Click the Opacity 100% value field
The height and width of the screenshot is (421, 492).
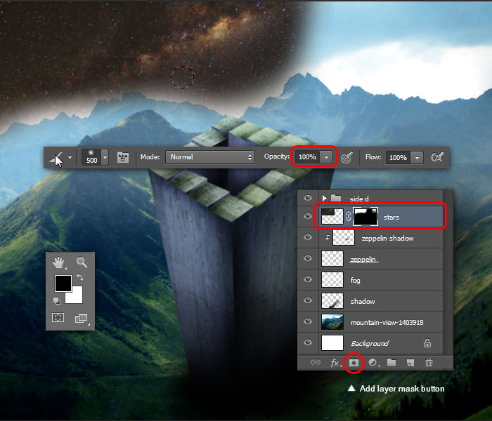pyautogui.click(x=307, y=156)
